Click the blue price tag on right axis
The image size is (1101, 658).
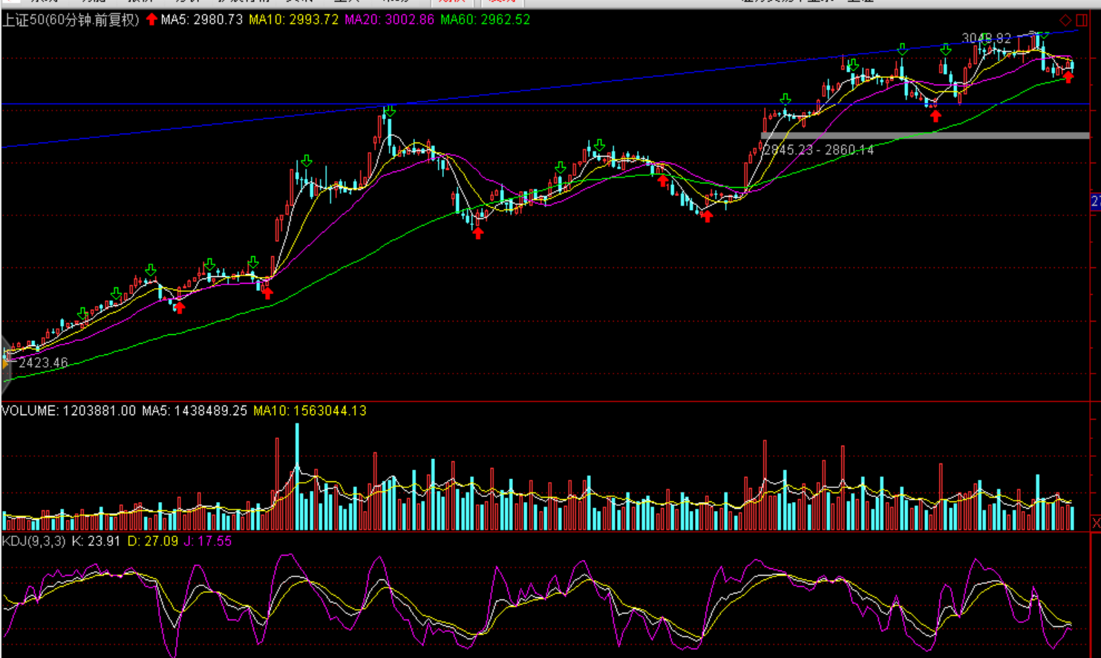point(1096,201)
